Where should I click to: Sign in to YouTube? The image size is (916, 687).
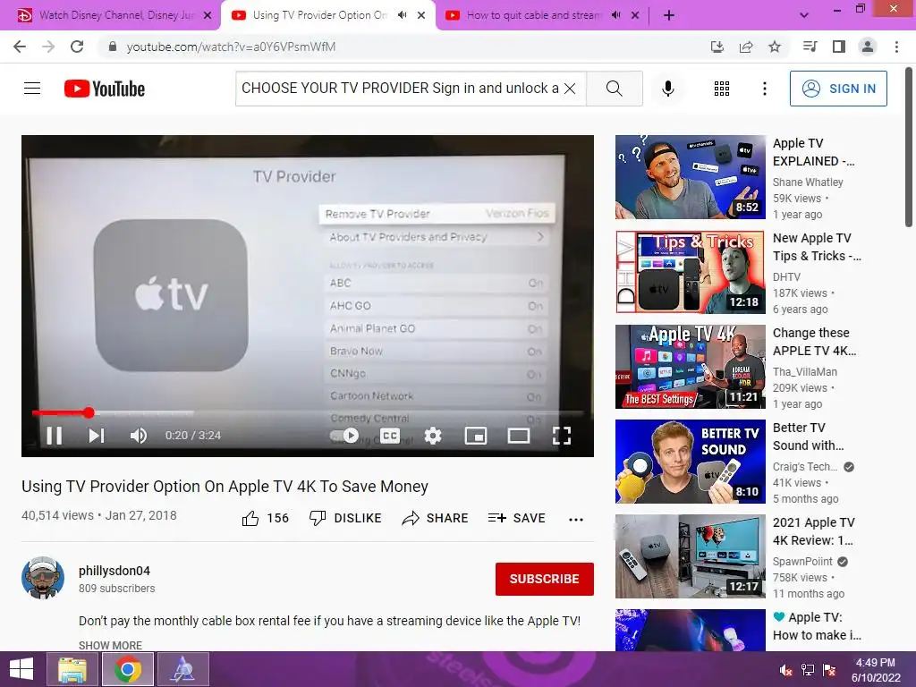[838, 89]
